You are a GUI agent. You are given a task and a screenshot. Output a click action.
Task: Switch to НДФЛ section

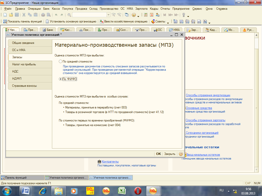click(30, 79)
